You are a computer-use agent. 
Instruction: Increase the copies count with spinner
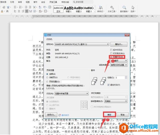[x=126, y=77]
